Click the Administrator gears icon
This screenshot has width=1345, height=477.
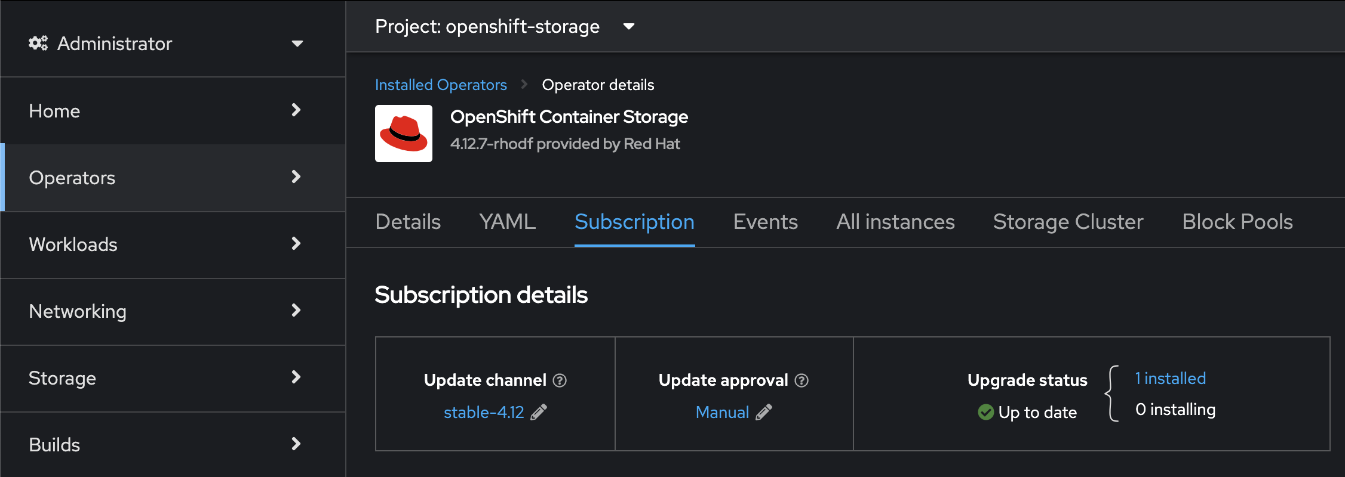tap(38, 43)
